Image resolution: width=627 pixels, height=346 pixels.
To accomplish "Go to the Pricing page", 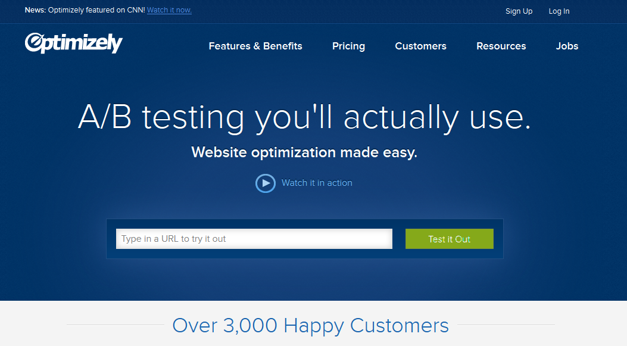I will pyautogui.click(x=348, y=46).
